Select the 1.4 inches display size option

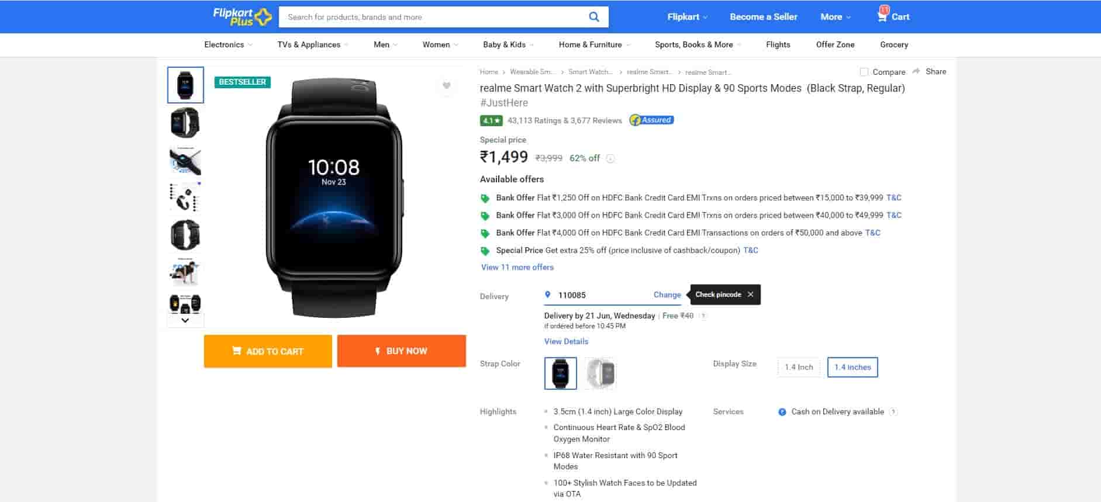pyautogui.click(x=852, y=367)
